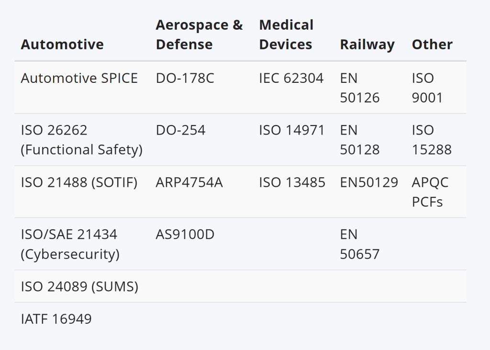490x350 pixels.
Task: Click the AS9100D entry
Action: click(x=185, y=235)
